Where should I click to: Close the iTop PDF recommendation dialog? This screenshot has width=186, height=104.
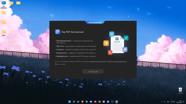pos(135,23)
